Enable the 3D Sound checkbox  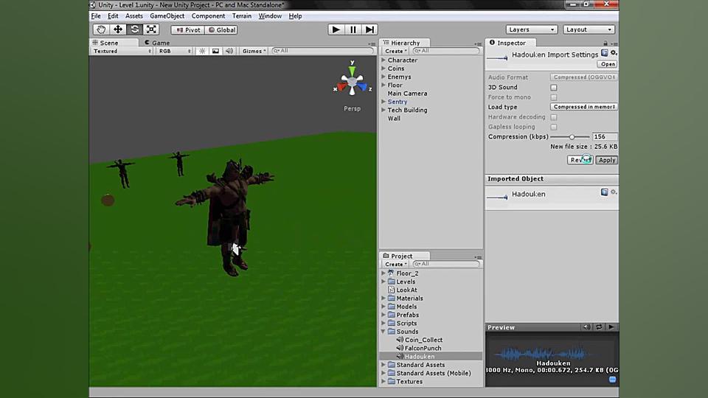coord(554,88)
